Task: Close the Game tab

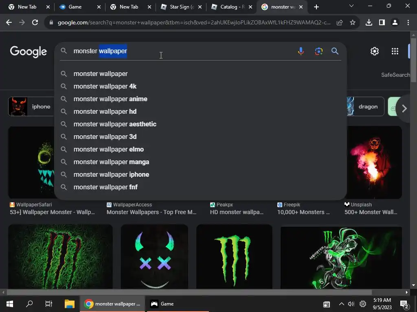Action: [99, 7]
